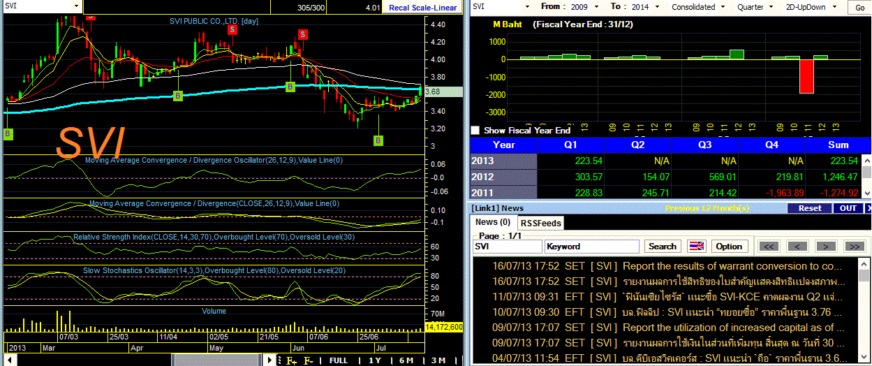Click the volume value 14,172,600

click(x=444, y=327)
